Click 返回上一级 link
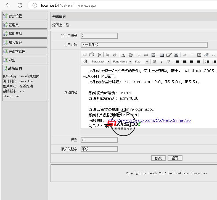 click(x=61, y=25)
